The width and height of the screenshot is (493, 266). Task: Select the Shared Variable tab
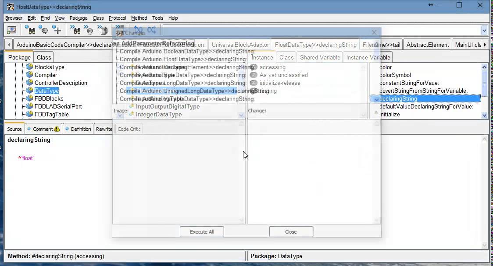click(x=320, y=57)
